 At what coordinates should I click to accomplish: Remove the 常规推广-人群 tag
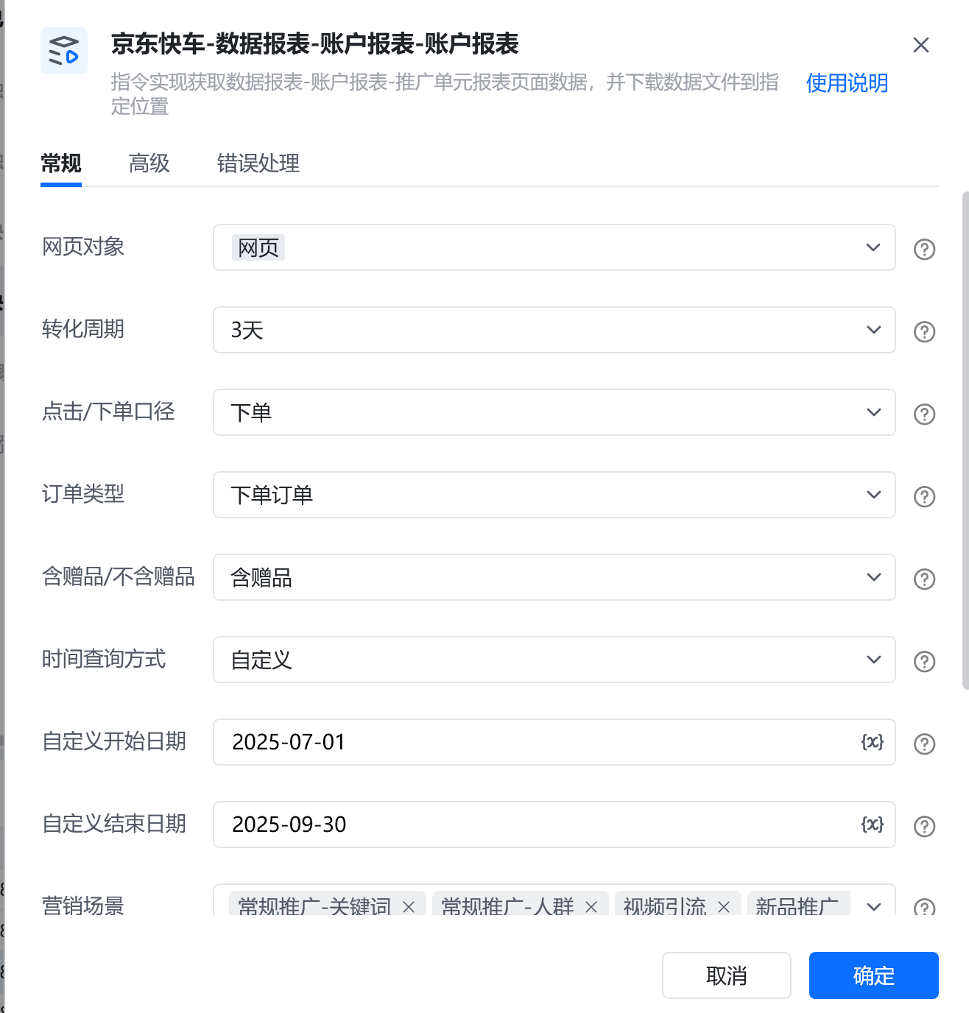(591, 906)
